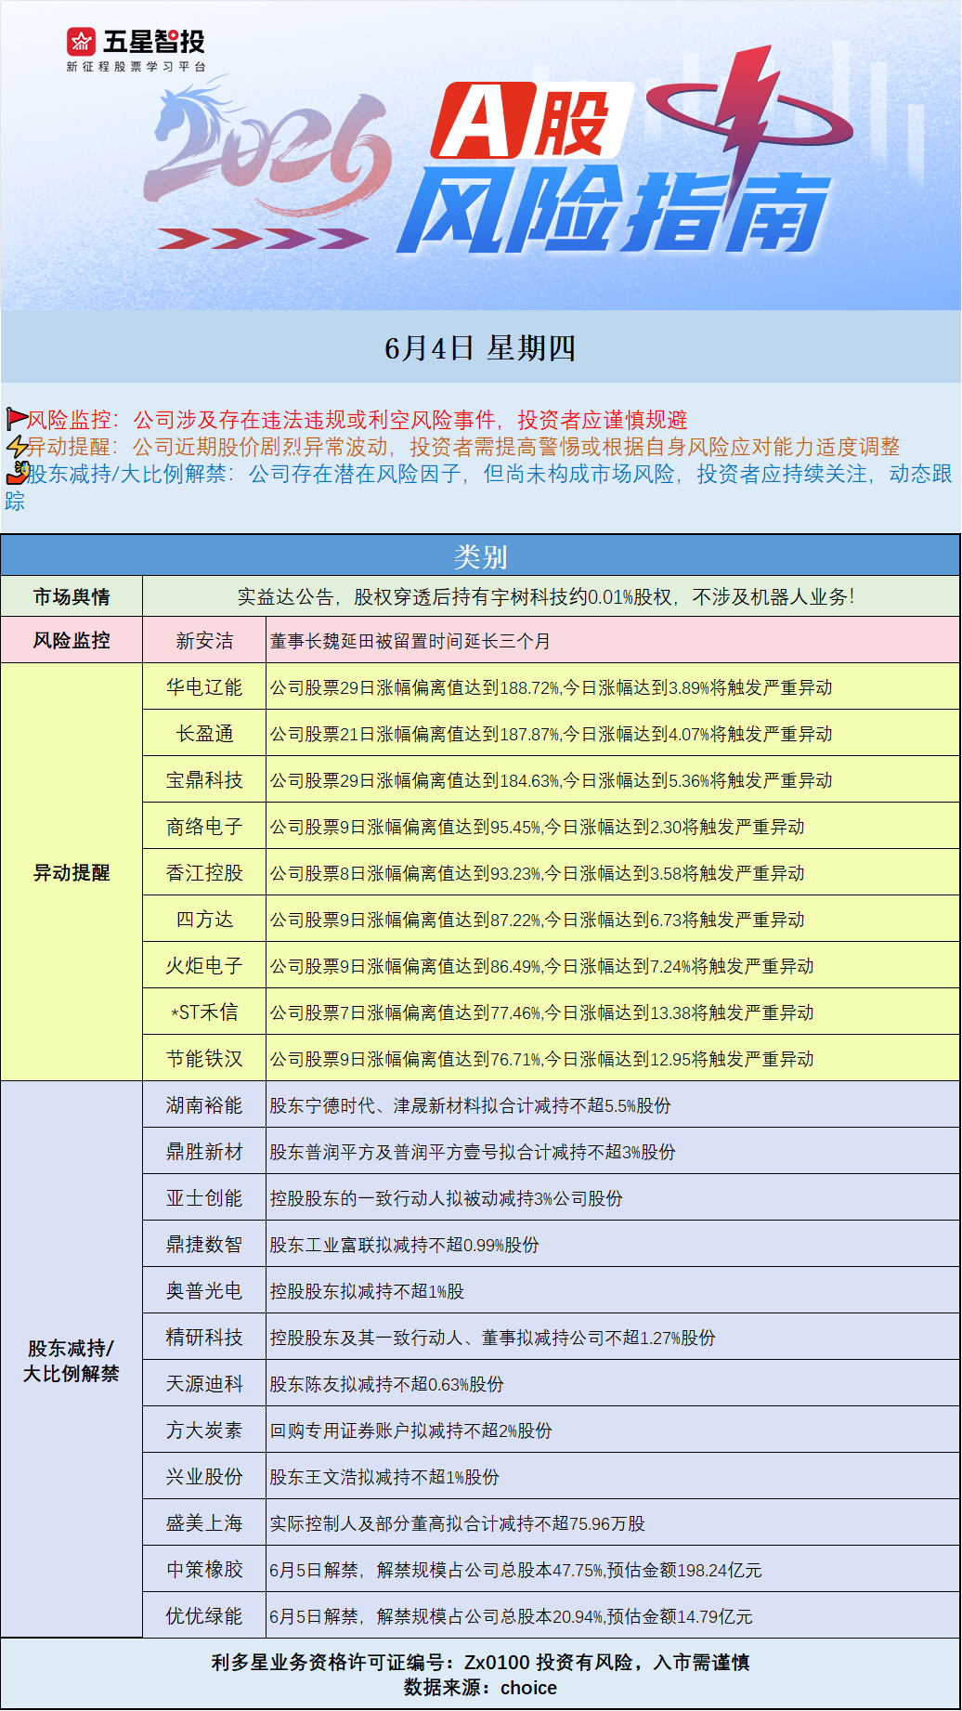Click 节能铁汉 description with 76.71% deviation

click(x=541, y=1059)
